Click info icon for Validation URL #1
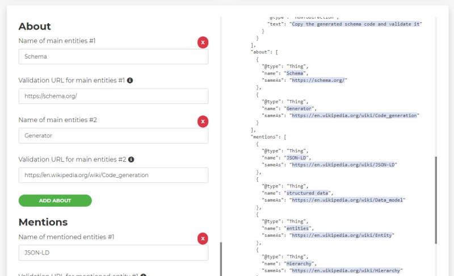 tap(130, 80)
